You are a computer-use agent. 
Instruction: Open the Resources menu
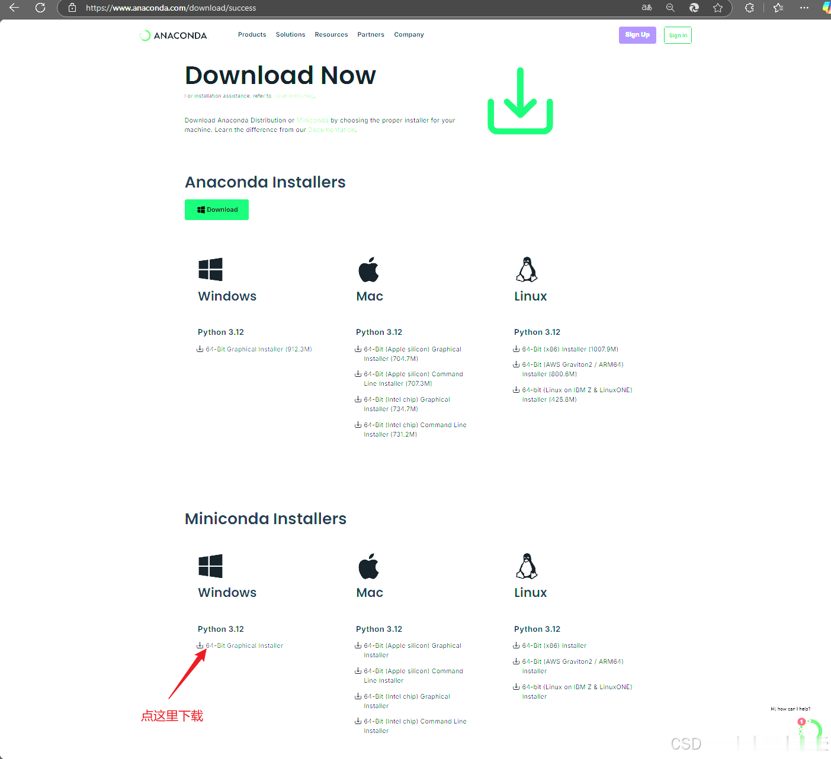(331, 35)
